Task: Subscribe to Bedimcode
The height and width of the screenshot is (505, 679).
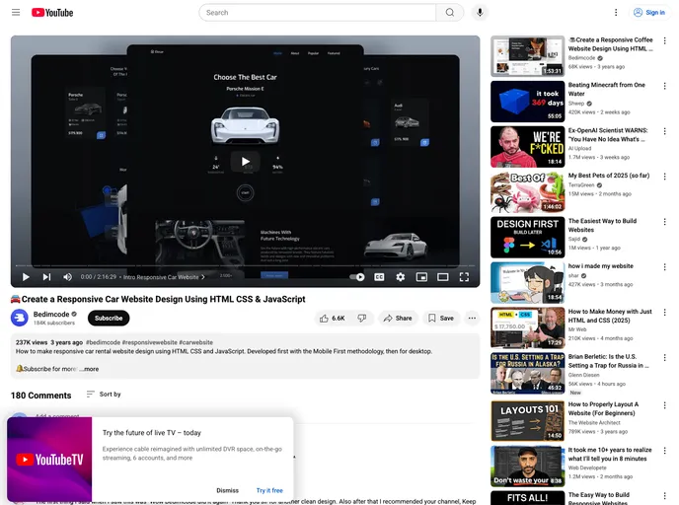Action: point(109,318)
